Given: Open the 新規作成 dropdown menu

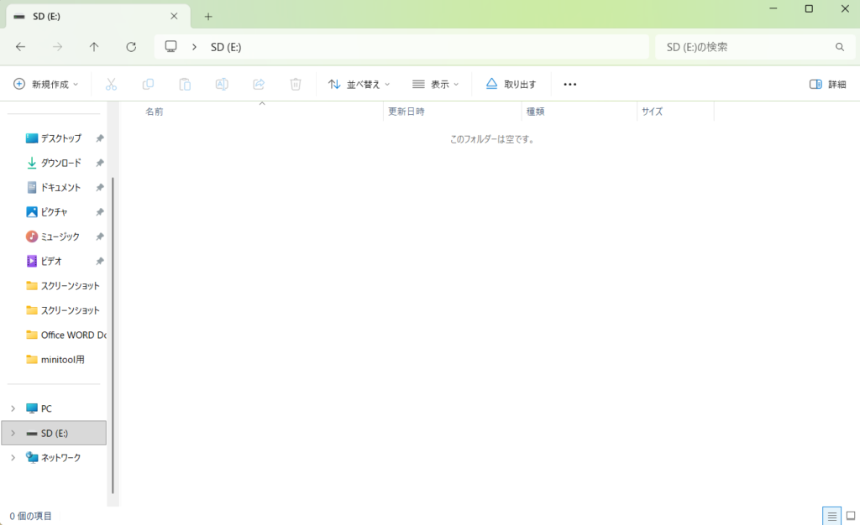Looking at the screenshot, I should coord(46,84).
